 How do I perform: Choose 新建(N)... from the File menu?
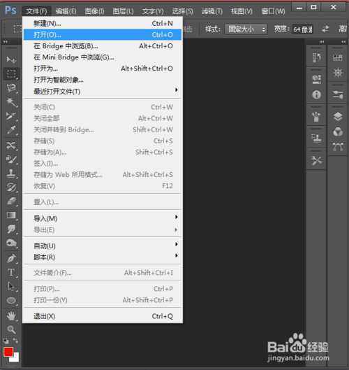[x=102, y=23]
